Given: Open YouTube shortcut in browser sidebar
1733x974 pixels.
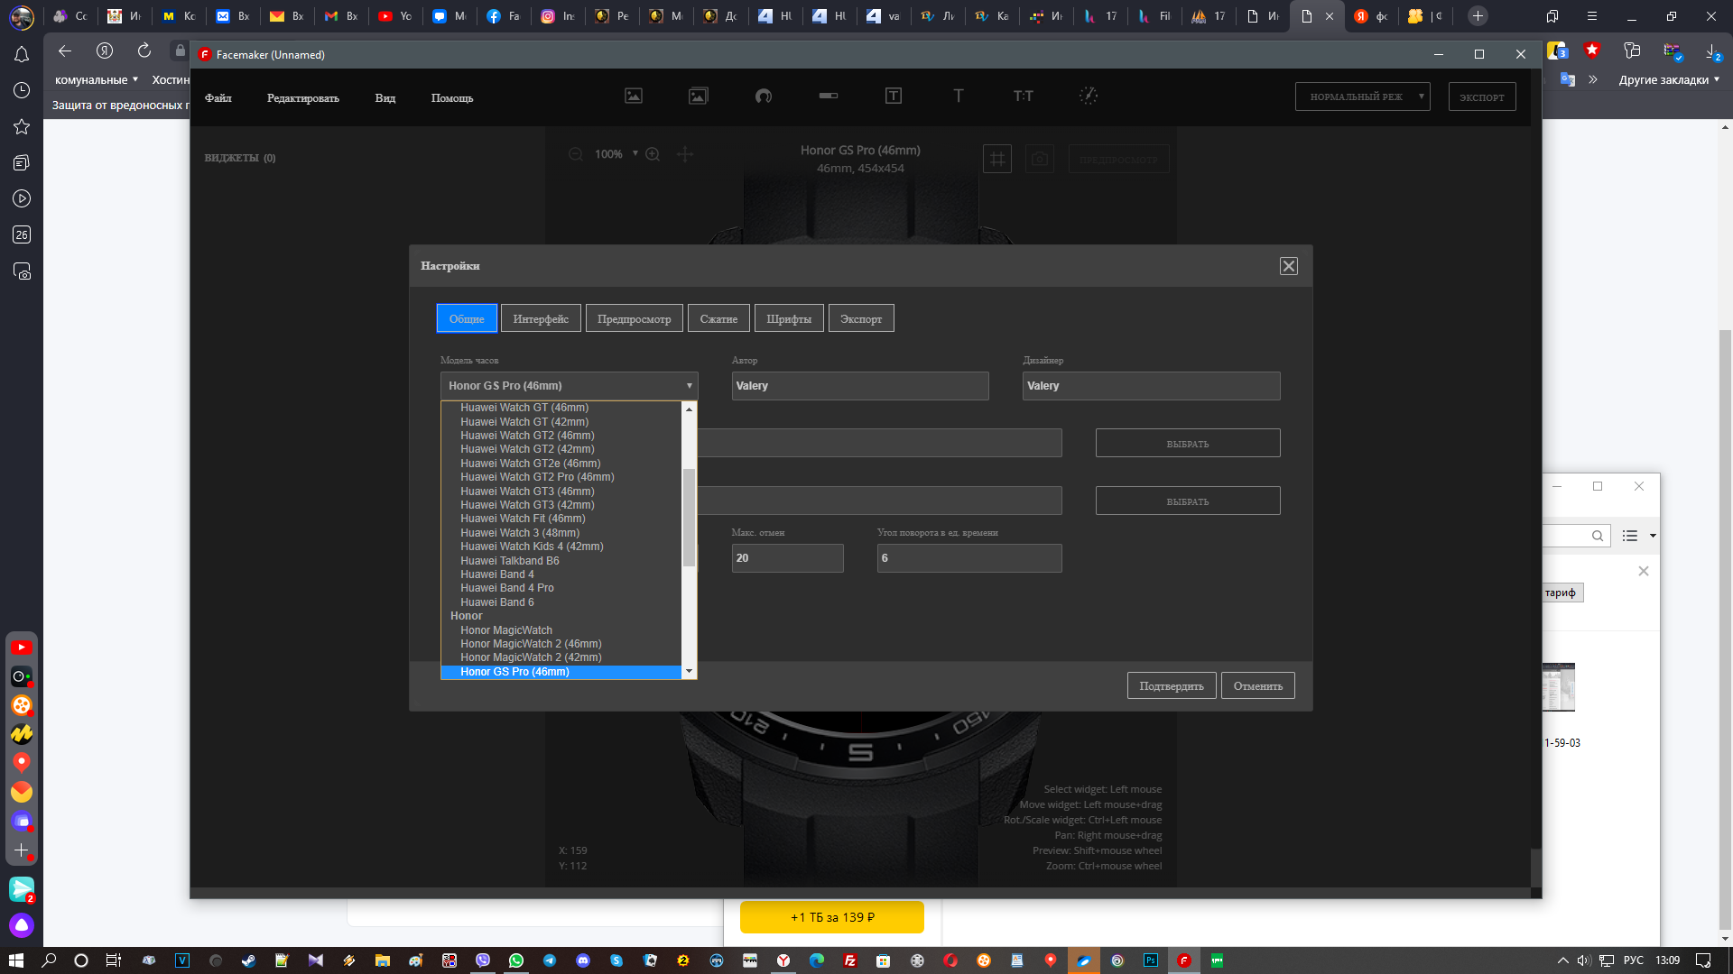Looking at the screenshot, I should coord(22,648).
